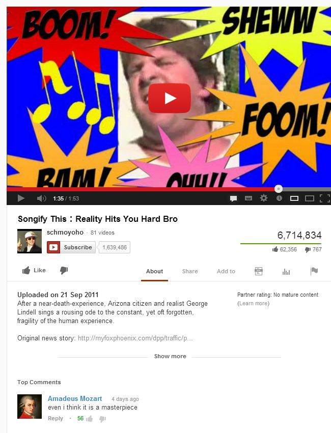Switch to the large player size
Image resolution: width=331 pixels, height=433 pixels.
click(x=310, y=198)
